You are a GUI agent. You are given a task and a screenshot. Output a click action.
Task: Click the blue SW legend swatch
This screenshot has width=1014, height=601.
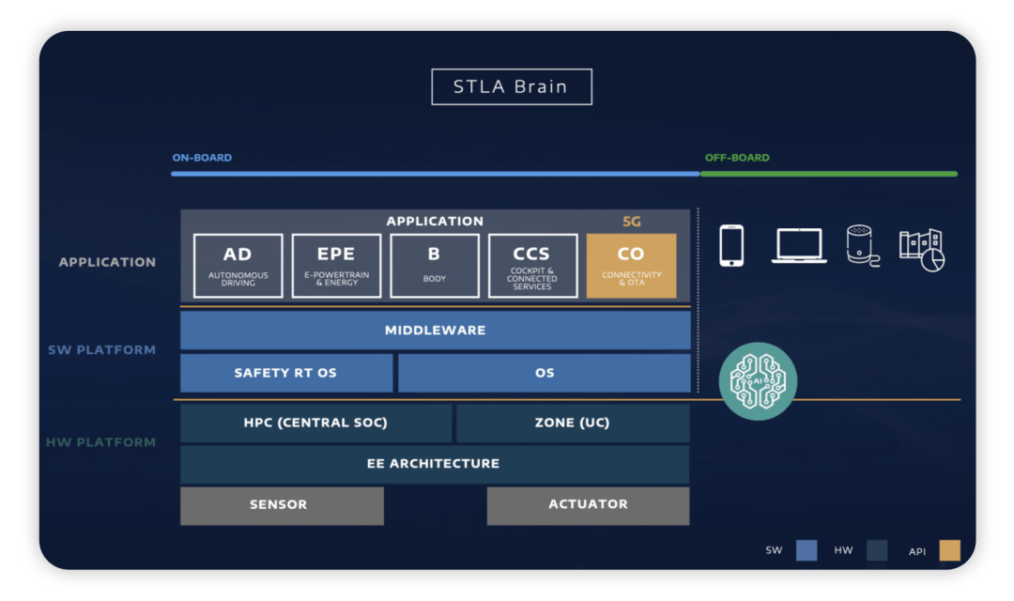807,550
